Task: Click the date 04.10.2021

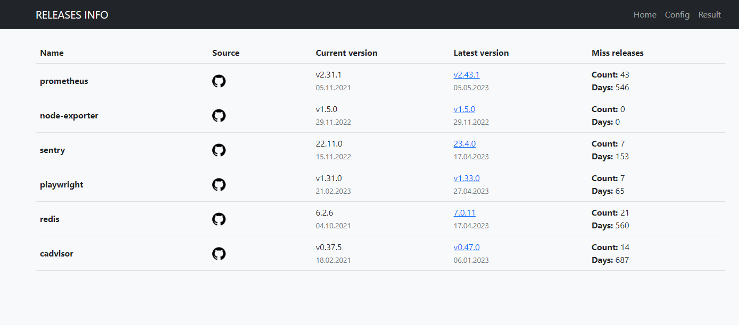Action: (x=334, y=226)
